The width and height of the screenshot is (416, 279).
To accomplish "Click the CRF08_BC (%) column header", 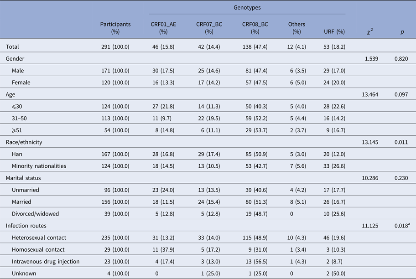I will tap(255, 28).
